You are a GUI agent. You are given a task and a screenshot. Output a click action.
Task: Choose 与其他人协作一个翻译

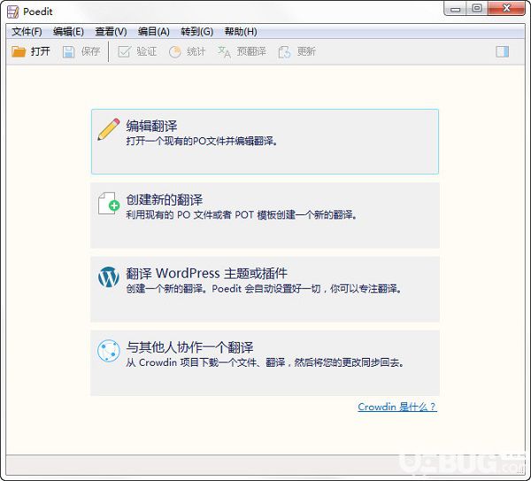pyautogui.click(x=189, y=347)
